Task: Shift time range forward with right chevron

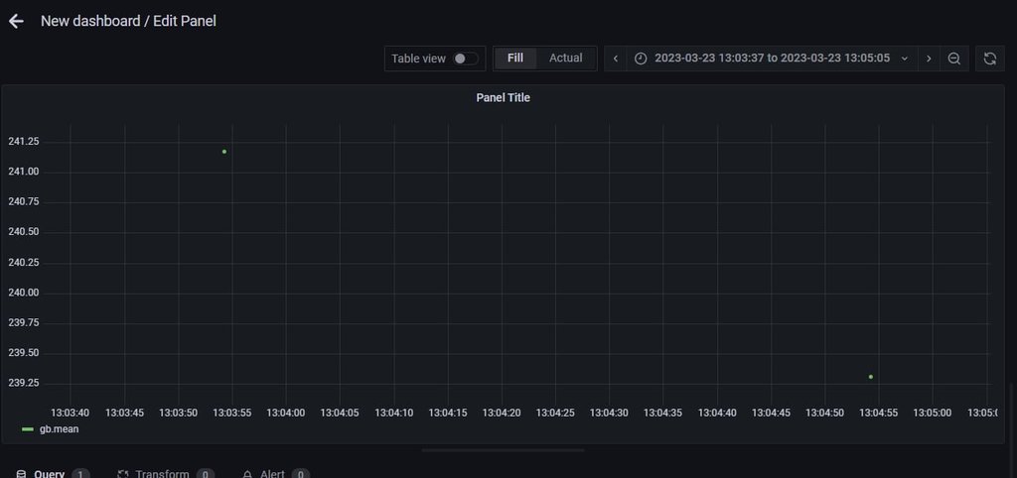Action: (929, 59)
